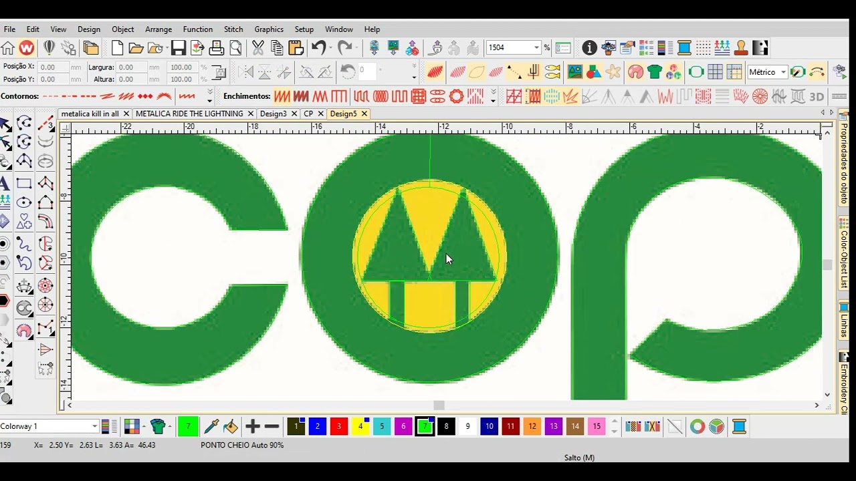
Task: Toggle the 3D stitch effect button
Action: pyautogui.click(x=817, y=96)
